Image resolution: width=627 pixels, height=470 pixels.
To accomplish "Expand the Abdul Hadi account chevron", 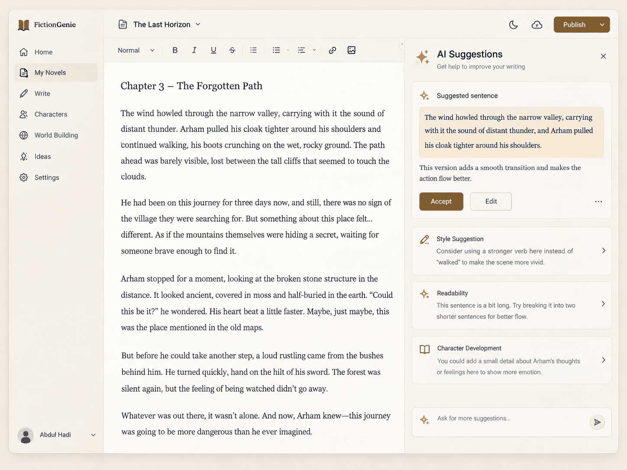I will tap(93, 435).
